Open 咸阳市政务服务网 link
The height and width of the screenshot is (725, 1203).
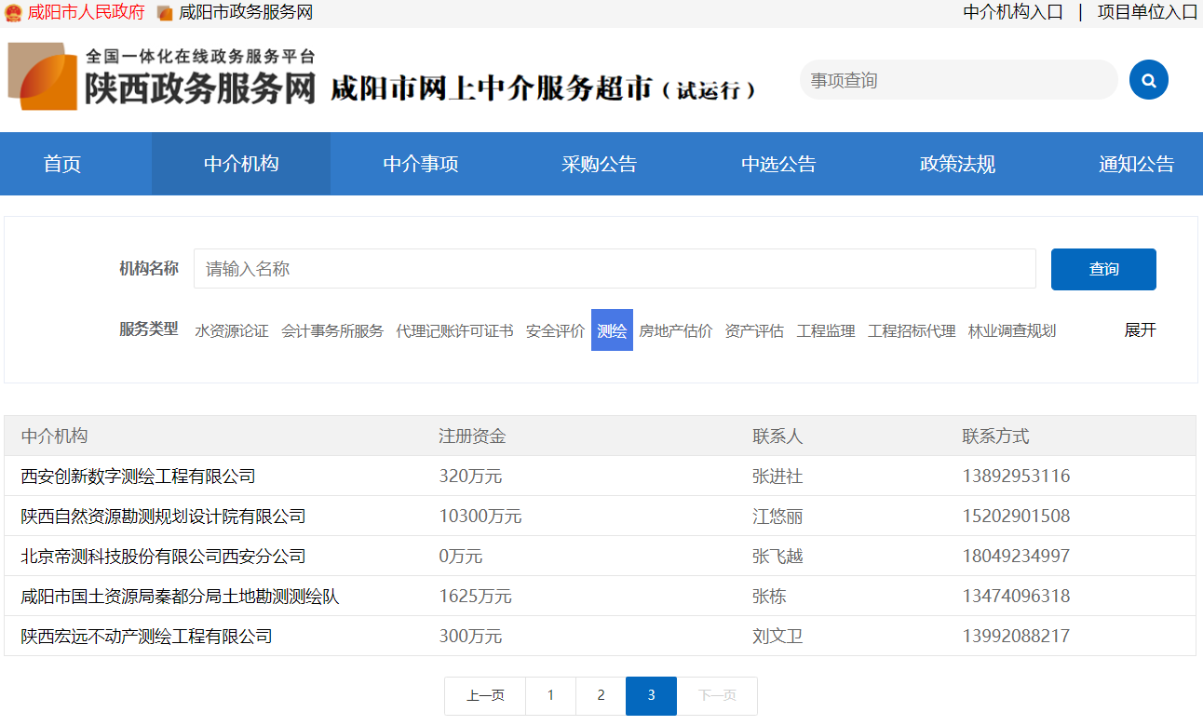[x=246, y=13]
